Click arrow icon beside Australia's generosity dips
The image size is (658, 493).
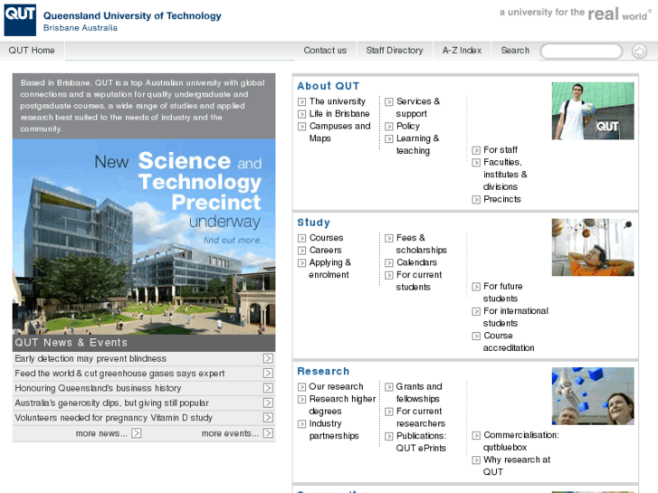(x=268, y=403)
